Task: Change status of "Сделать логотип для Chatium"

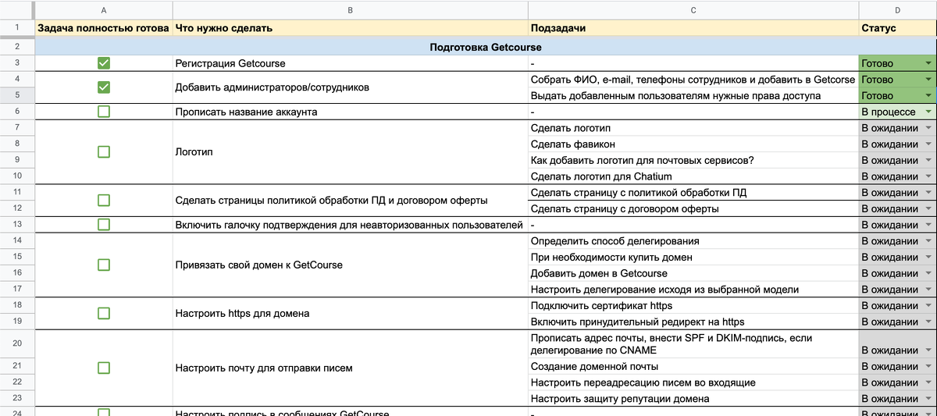Action: (x=928, y=177)
